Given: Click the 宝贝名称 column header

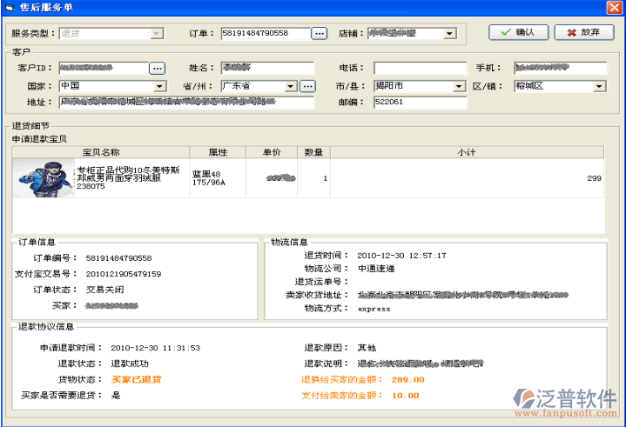Looking at the screenshot, I should (x=100, y=152).
